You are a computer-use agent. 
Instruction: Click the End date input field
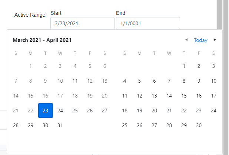[148, 23]
